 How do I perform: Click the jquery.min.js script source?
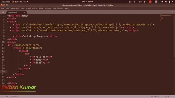pyautogui.click(x=74, y=27)
